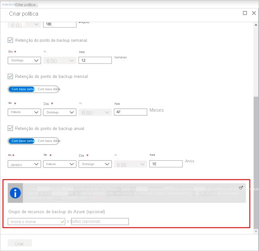259x251 pixels.
Task: Click the 'Semanas' unit label
Action: 120,57
